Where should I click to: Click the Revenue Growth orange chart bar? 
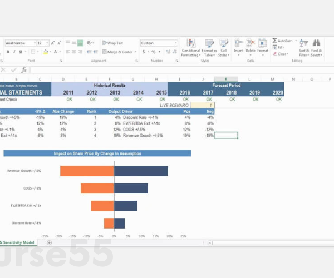(x=87, y=171)
